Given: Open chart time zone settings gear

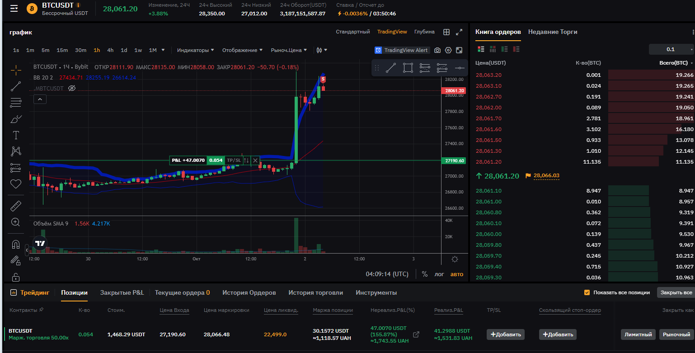Looking at the screenshot, I should (455, 259).
